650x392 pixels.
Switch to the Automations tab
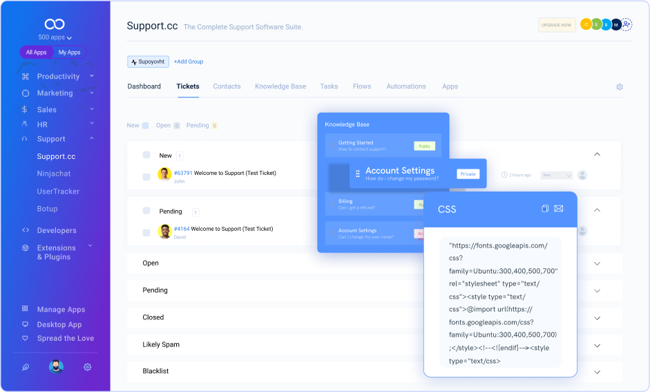pyautogui.click(x=406, y=86)
